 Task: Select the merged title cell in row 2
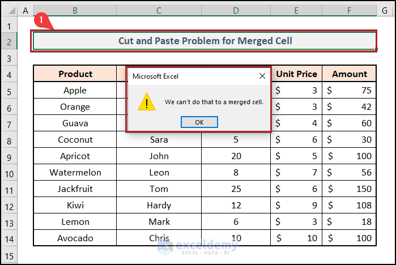click(205, 41)
